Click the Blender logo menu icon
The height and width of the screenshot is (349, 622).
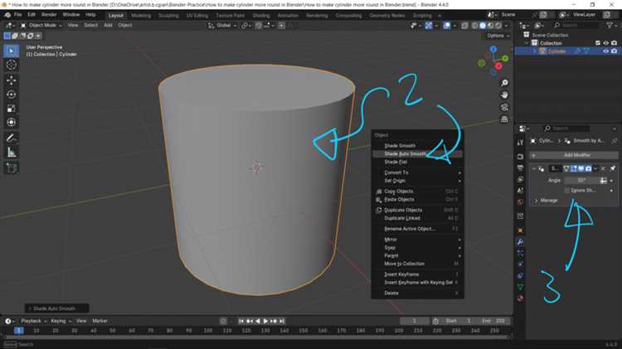point(7,15)
